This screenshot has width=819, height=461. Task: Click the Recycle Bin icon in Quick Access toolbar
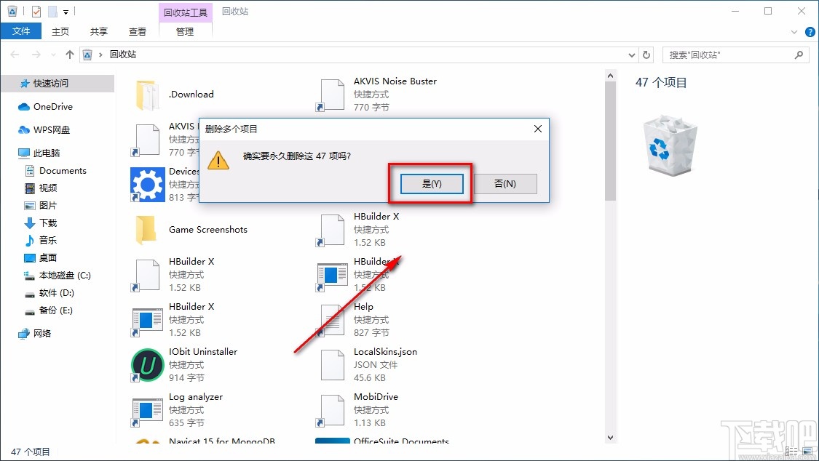point(12,11)
